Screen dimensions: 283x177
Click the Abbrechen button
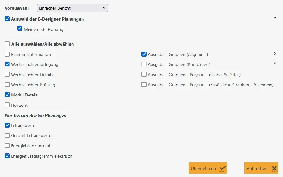[x=261, y=168]
